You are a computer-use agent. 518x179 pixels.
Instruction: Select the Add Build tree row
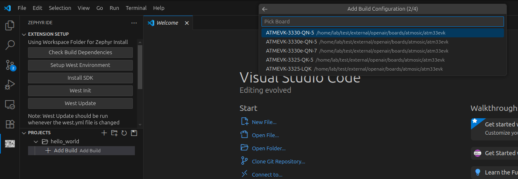tap(81, 151)
